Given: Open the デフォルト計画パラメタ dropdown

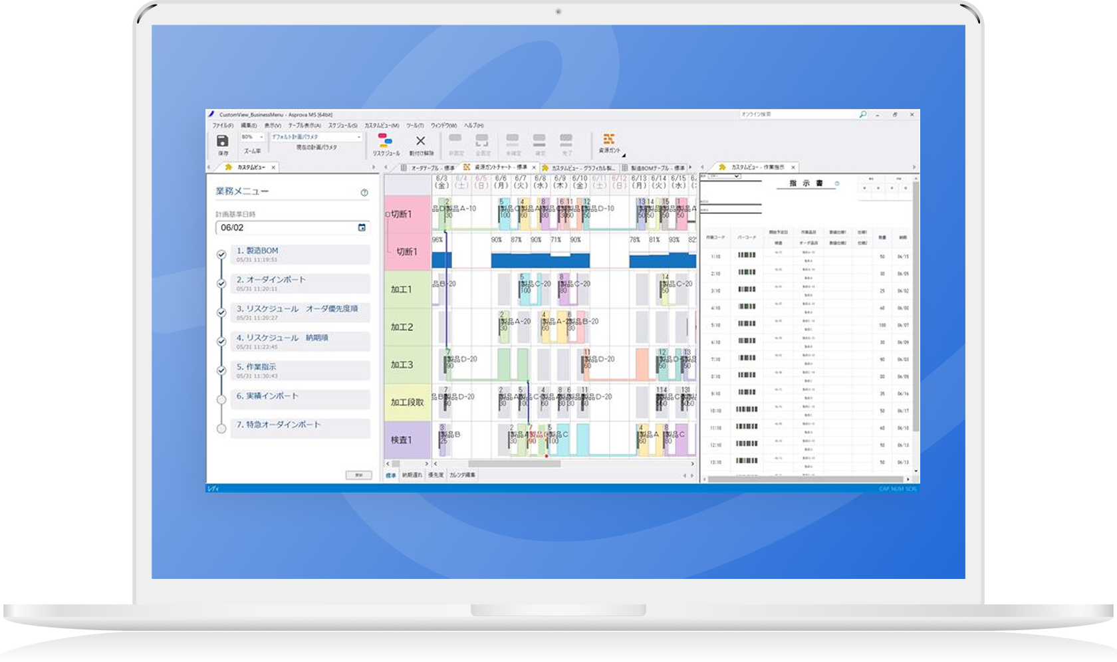Looking at the screenshot, I should point(360,137).
